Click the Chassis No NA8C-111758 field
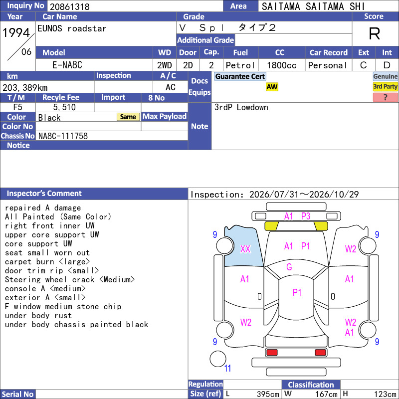Viewport: 399px width, 399px height. (112, 136)
